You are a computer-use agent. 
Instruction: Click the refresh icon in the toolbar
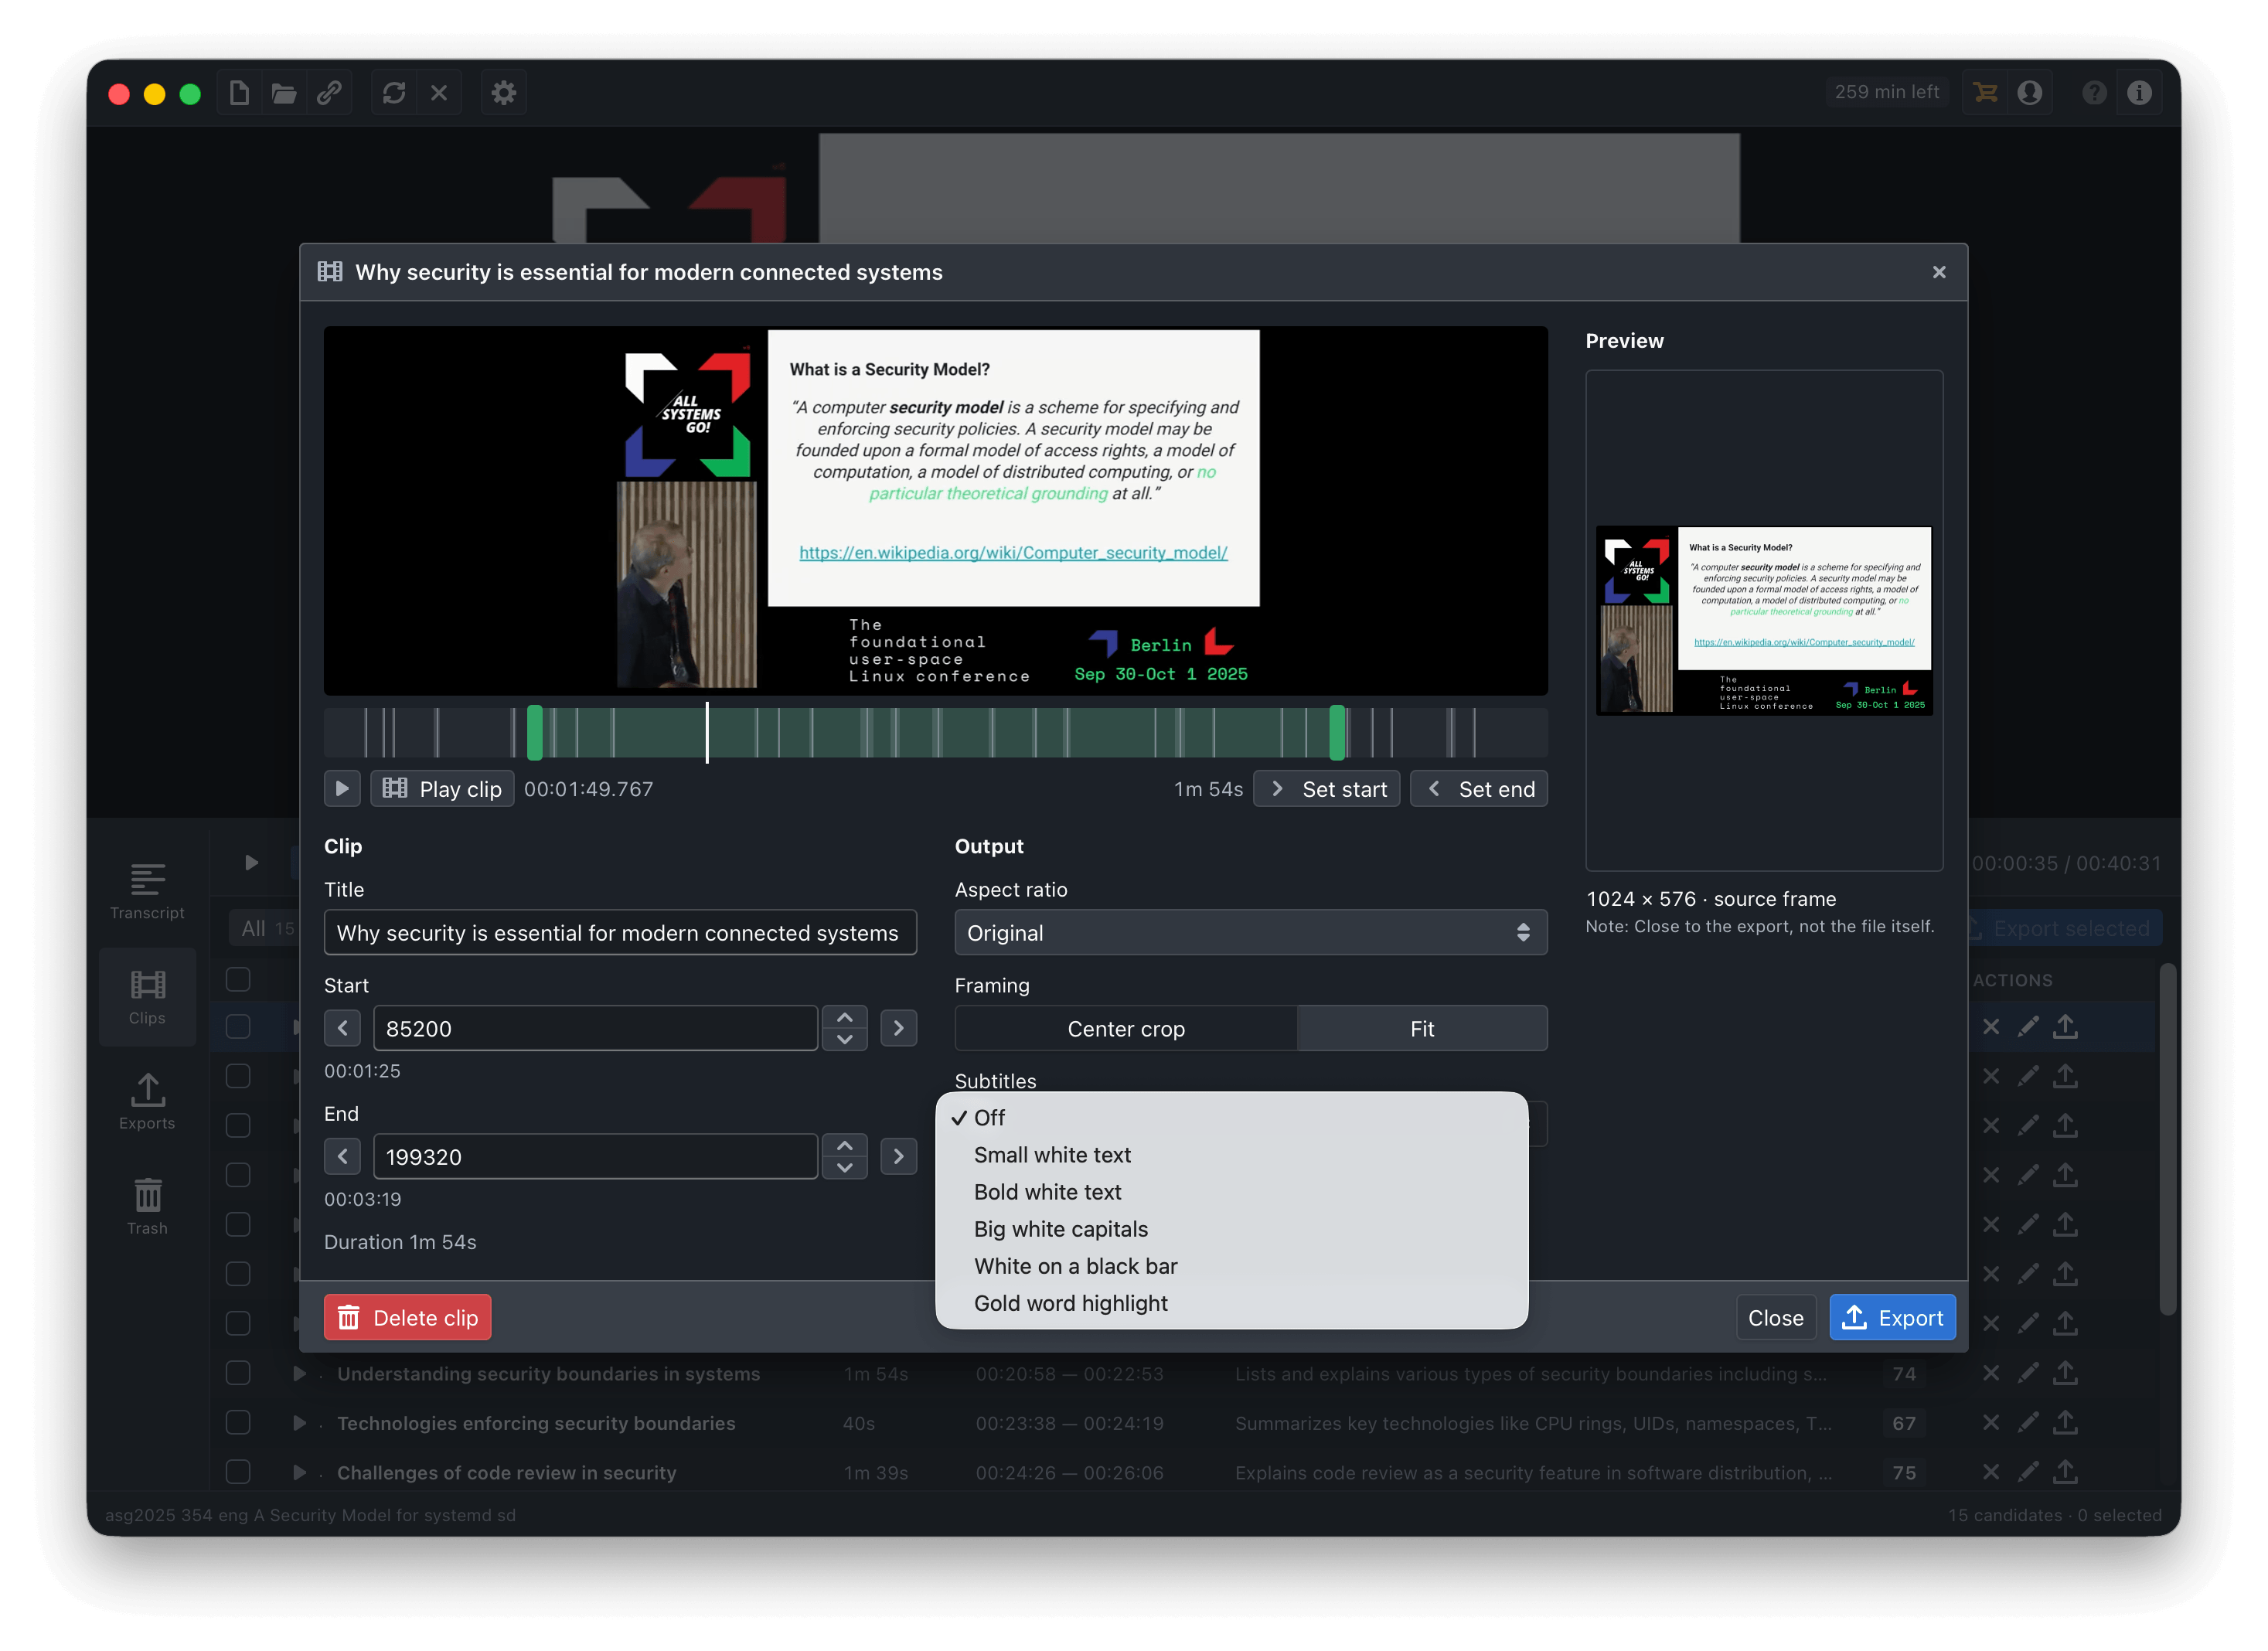click(394, 93)
